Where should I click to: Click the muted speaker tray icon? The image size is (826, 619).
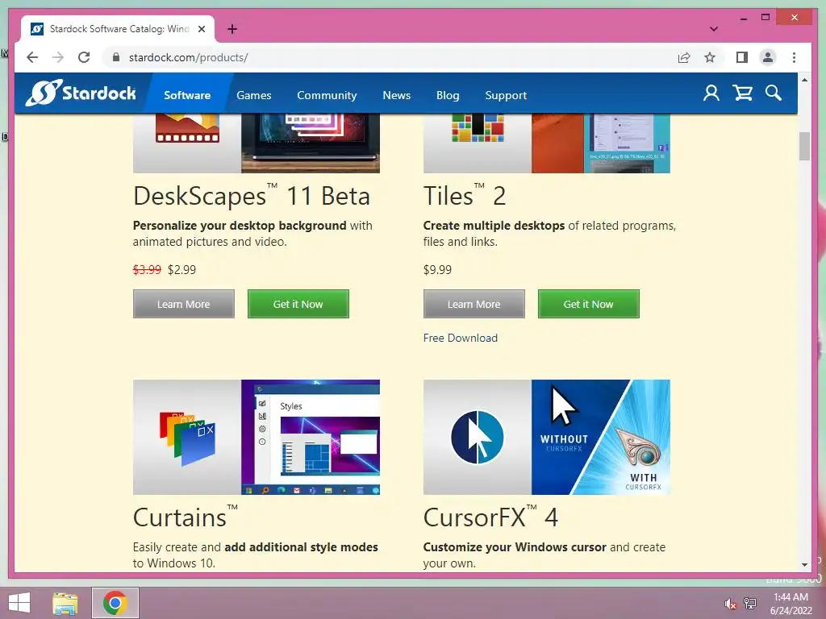730,604
